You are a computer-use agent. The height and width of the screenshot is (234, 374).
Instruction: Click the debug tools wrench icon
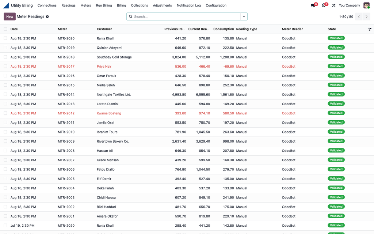tap(334, 5)
